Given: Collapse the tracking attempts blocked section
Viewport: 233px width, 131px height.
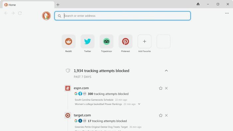Looking at the screenshot, I should pyautogui.click(x=166, y=70).
